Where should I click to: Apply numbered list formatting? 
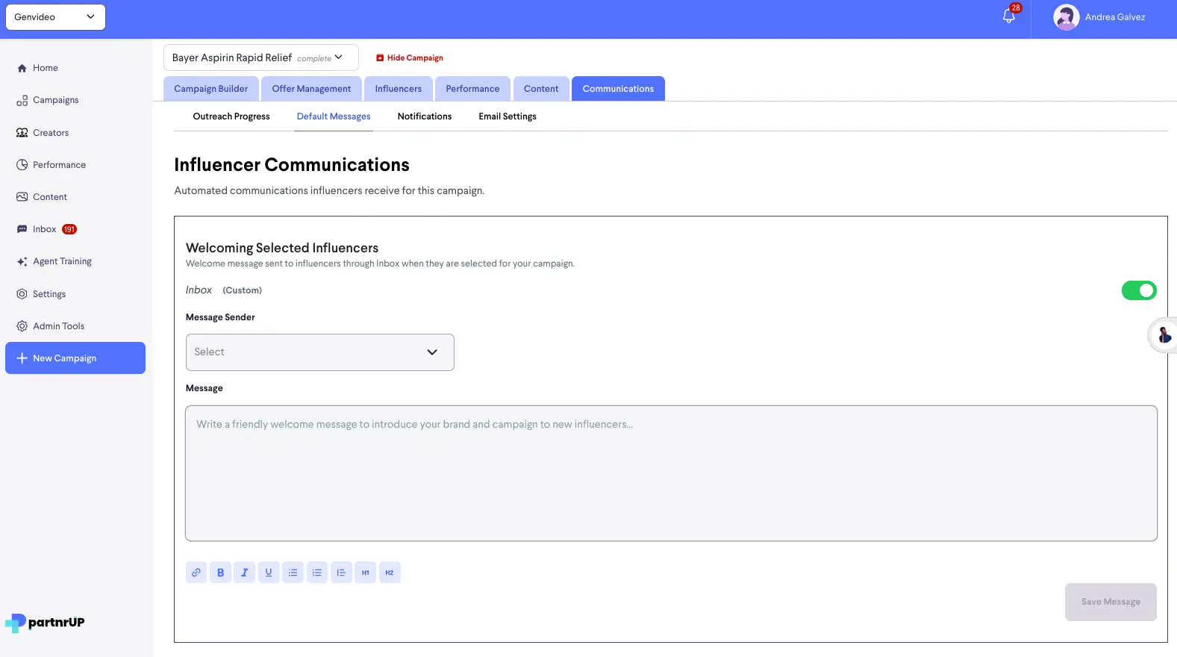[317, 573]
